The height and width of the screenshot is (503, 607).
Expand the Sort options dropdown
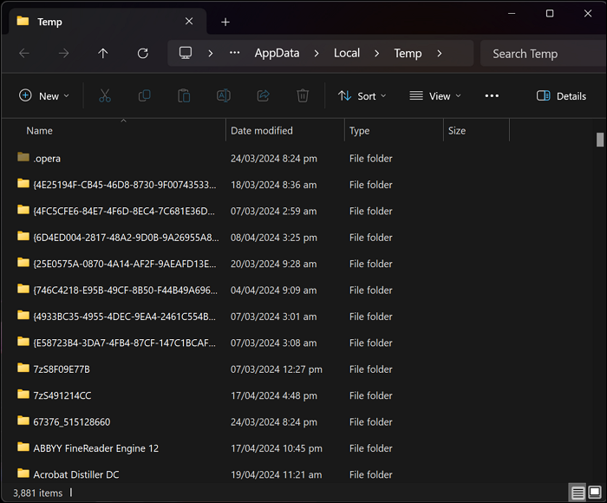362,96
